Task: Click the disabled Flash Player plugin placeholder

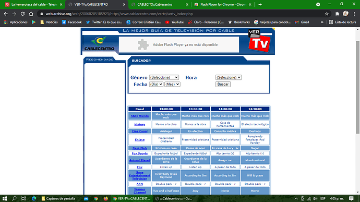Action: [179, 44]
